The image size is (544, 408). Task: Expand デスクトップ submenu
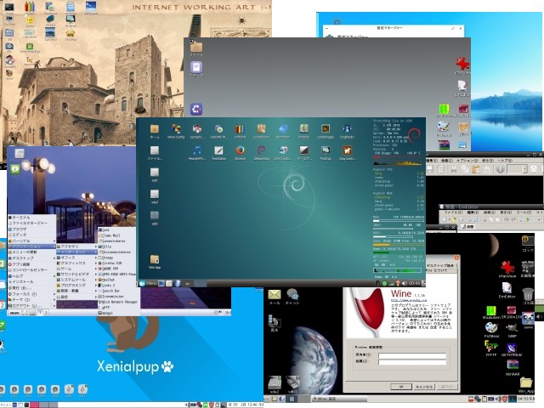(x=31, y=258)
